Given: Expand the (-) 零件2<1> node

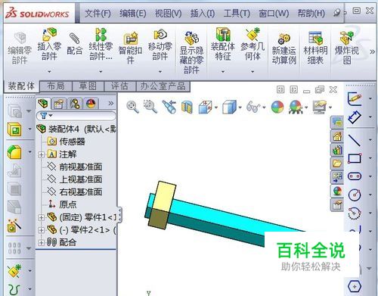Looking at the screenshot, I should 41,230.
